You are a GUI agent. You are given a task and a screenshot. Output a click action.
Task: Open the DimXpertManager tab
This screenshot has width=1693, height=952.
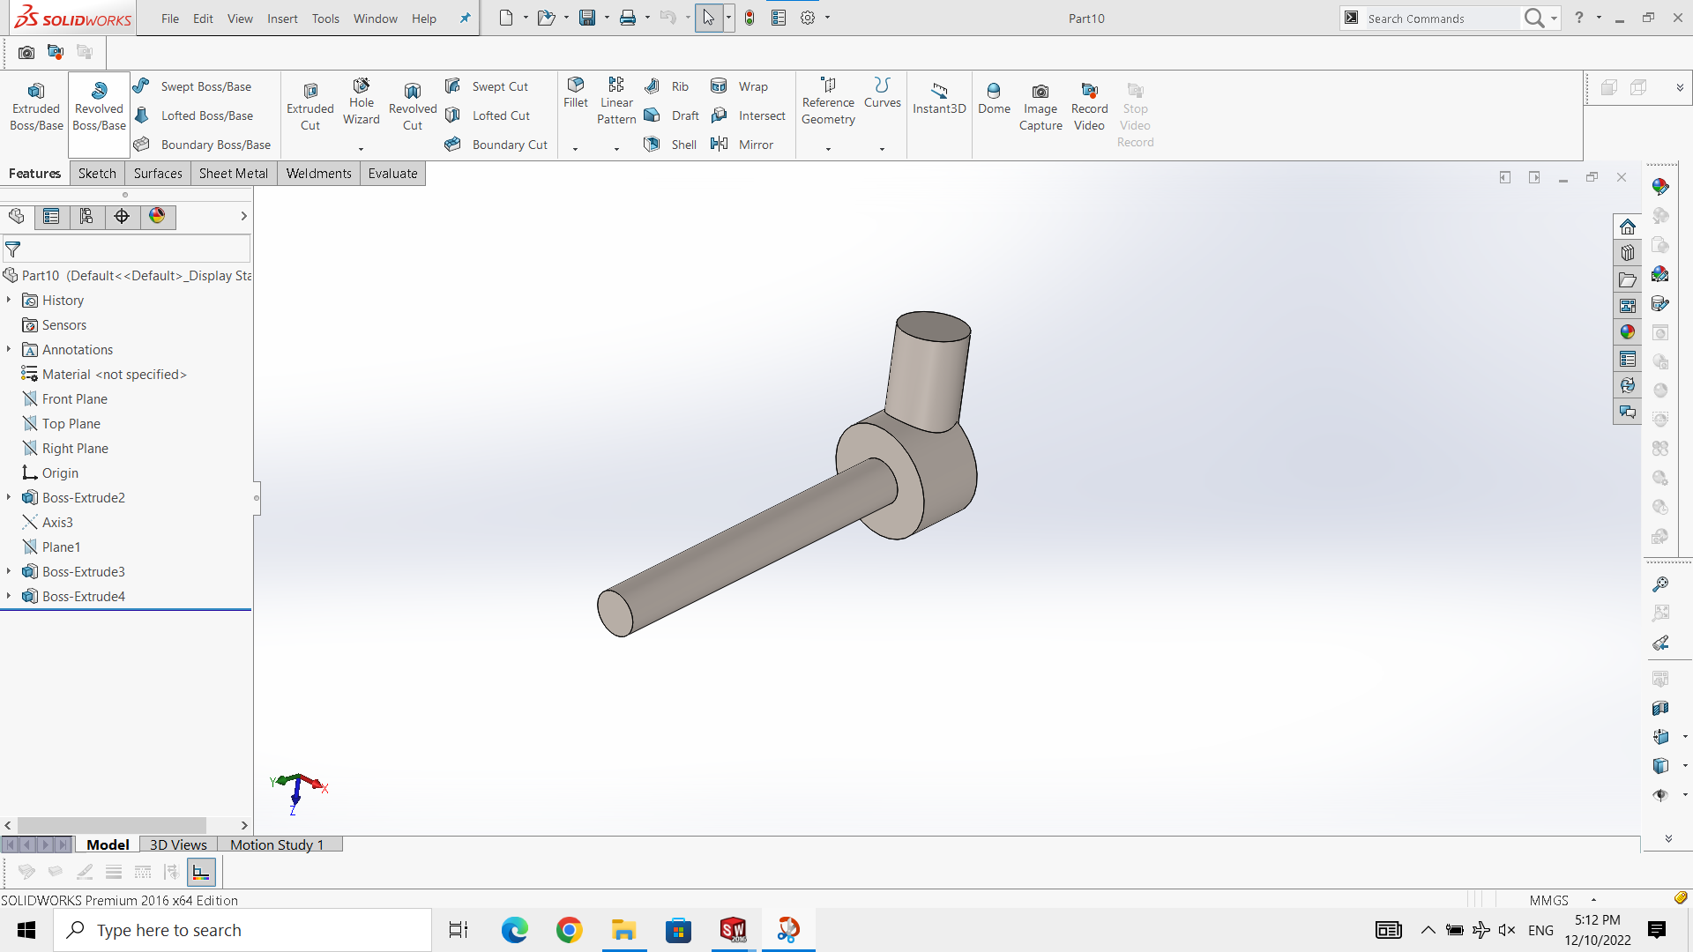[122, 217]
